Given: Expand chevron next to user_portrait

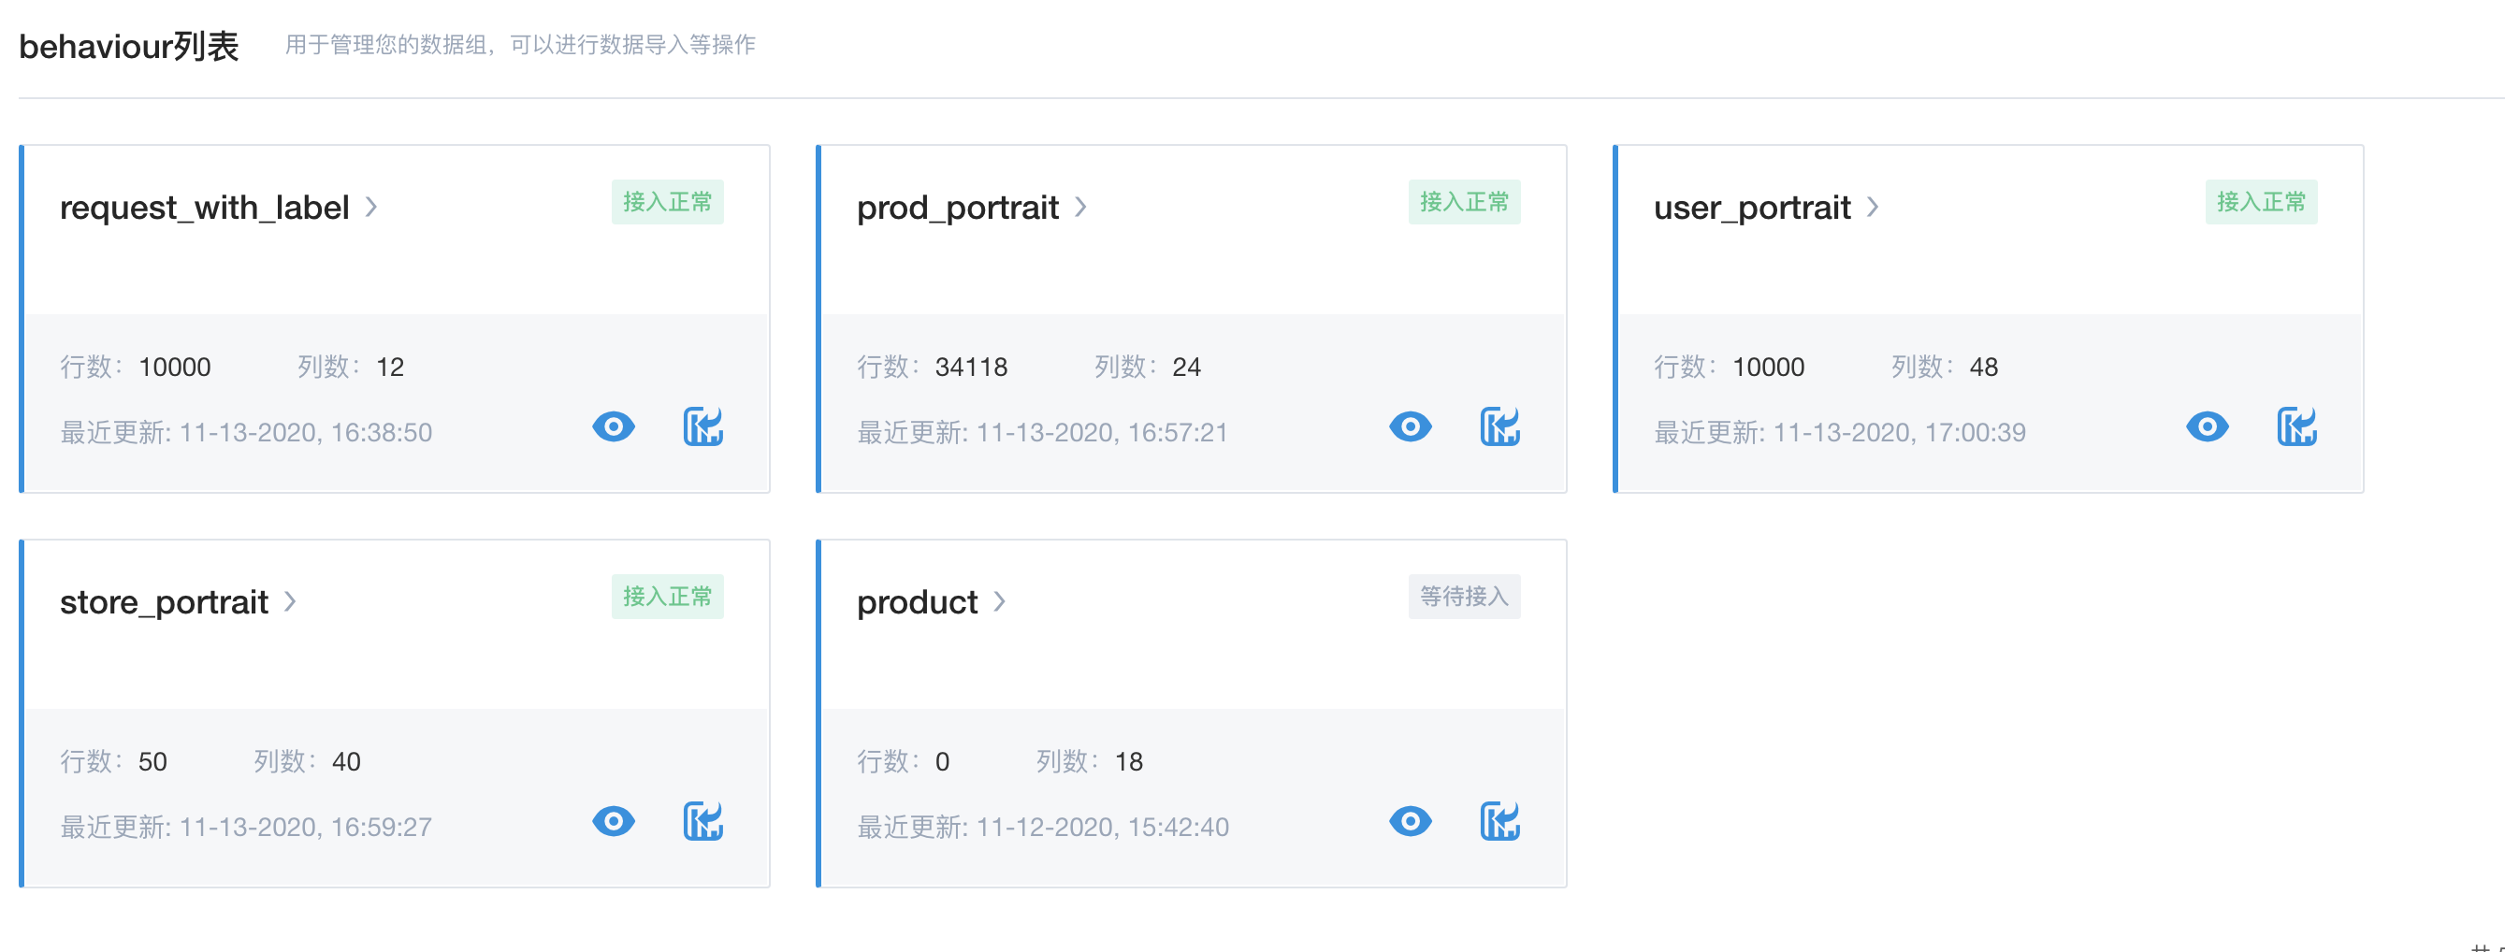Looking at the screenshot, I should click(1873, 207).
